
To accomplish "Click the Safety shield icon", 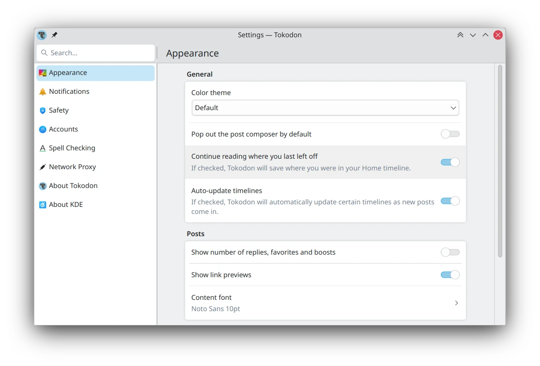I will (x=42, y=111).
